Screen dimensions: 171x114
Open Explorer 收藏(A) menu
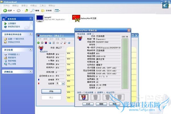(33, 6)
